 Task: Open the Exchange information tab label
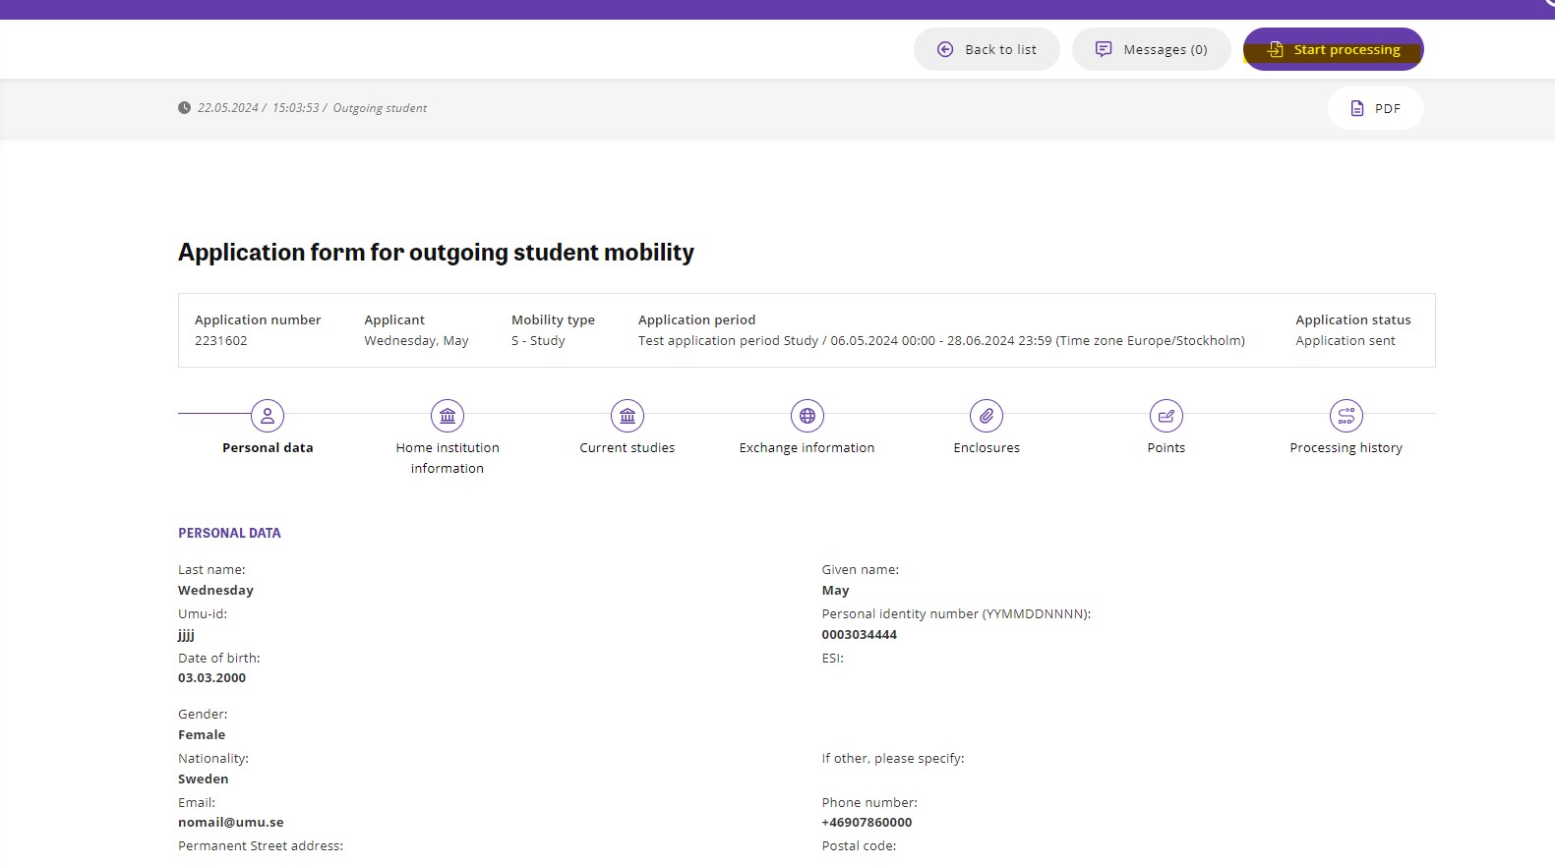pyautogui.click(x=807, y=448)
